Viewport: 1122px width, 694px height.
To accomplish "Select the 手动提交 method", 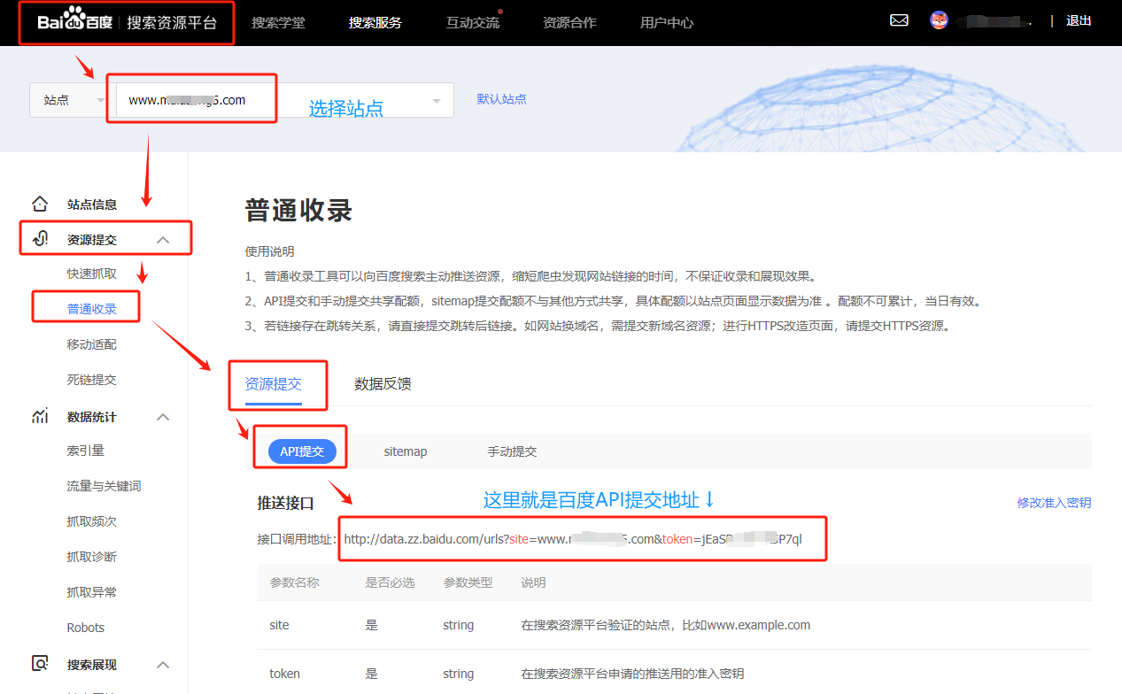I will coord(512,451).
